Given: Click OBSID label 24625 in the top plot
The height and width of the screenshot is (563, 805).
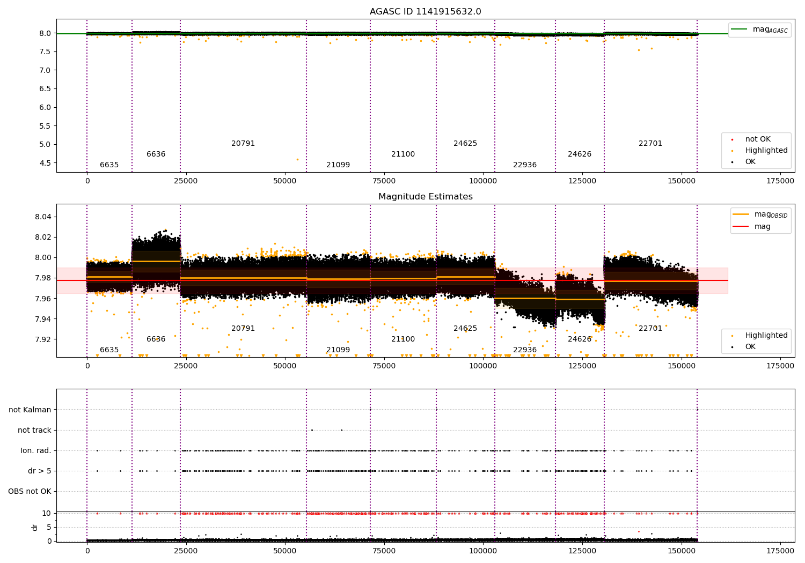Looking at the screenshot, I should [x=465, y=144].
